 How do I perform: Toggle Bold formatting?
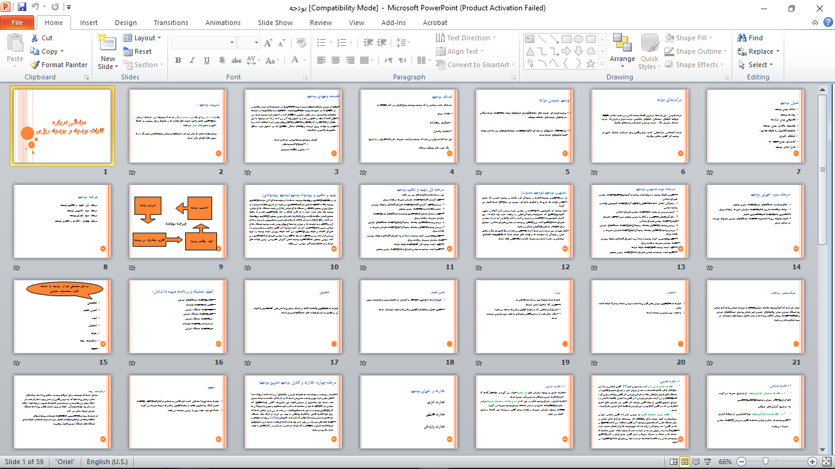tap(178, 60)
